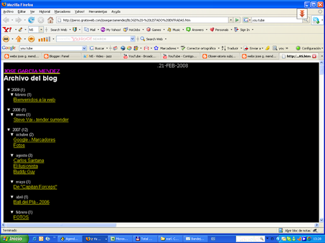The width and height of the screenshot is (325, 243).
Task: Open the Google - Marcadores post link
Action: point(34,140)
